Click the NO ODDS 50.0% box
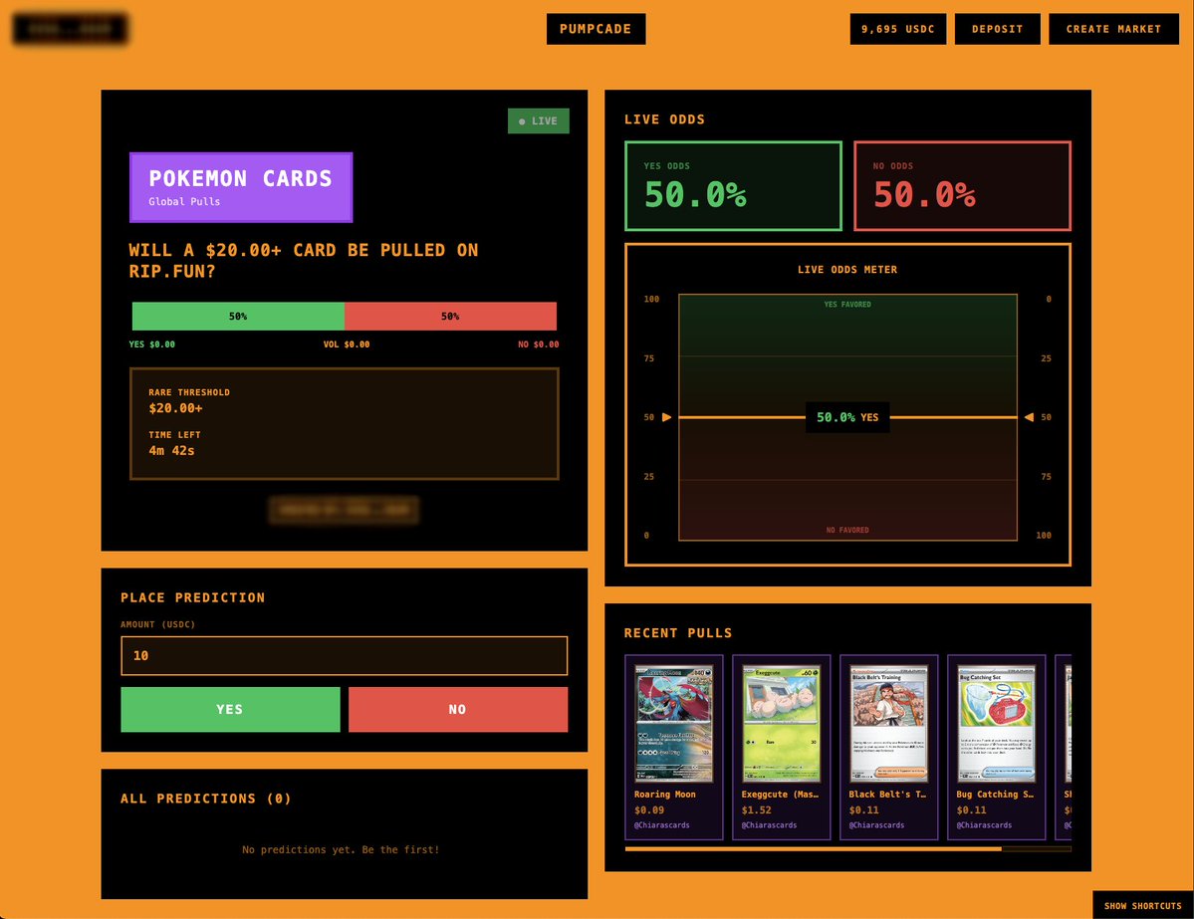This screenshot has width=1194, height=919. [963, 186]
